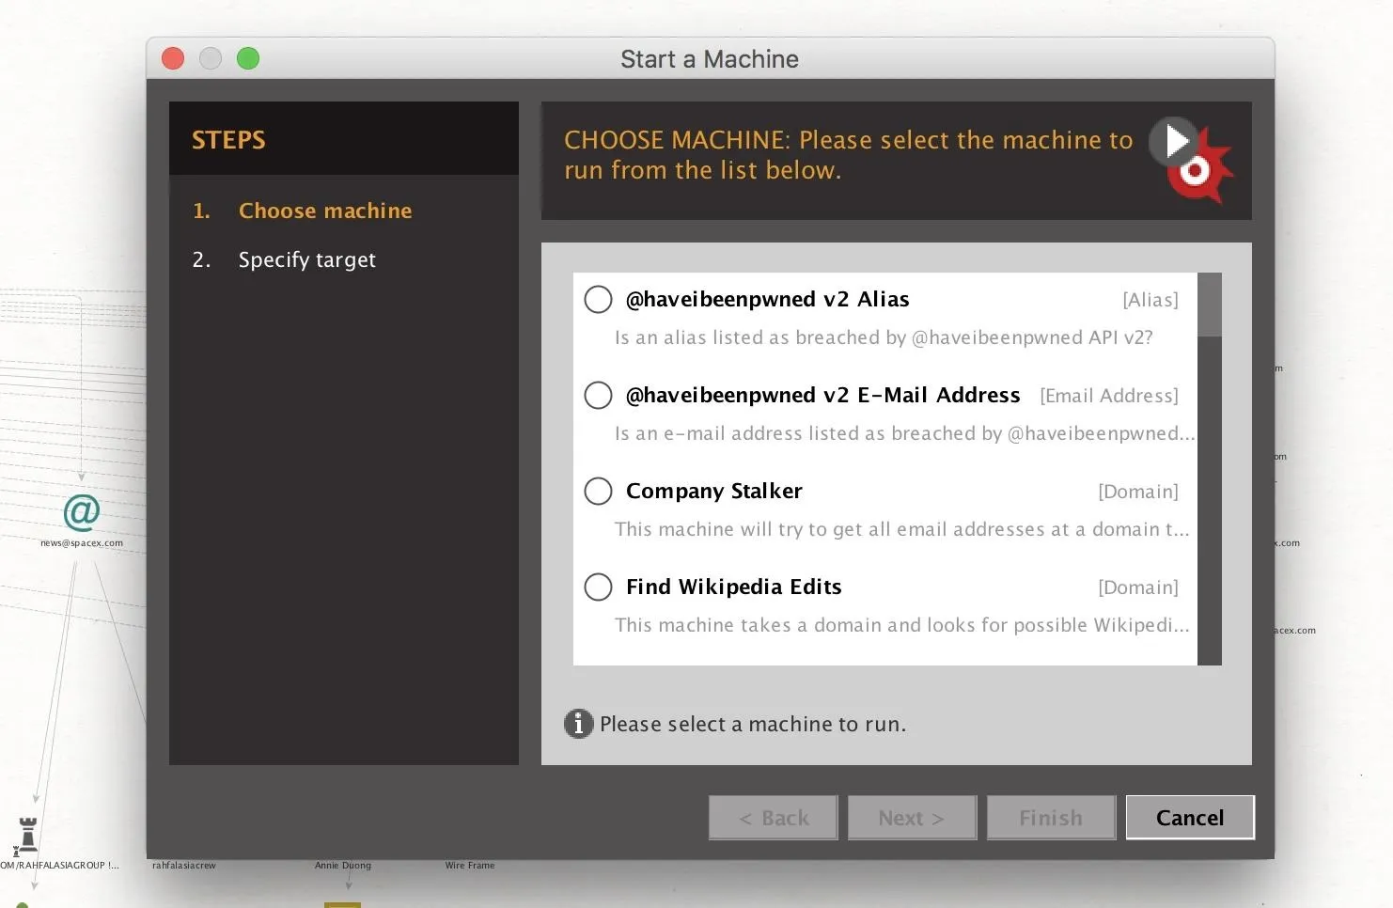Close the Start a Machine dialog with red button
The image size is (1393, 908).
click(173, 58)
